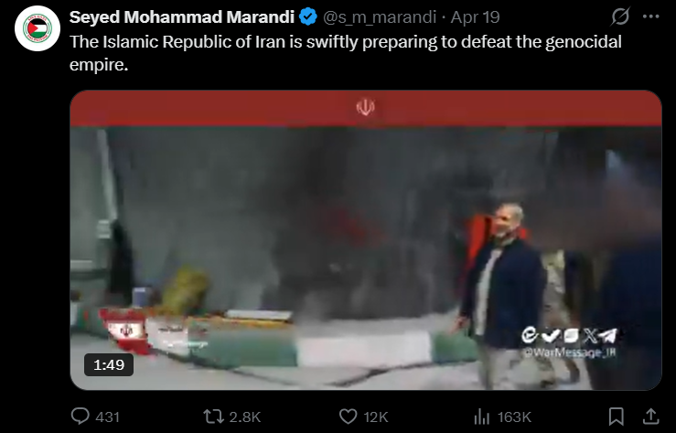Screen dimensions: 676x433
Task: Open Seyed Mohammad Marandi's profile avatar
Action: 38,28
